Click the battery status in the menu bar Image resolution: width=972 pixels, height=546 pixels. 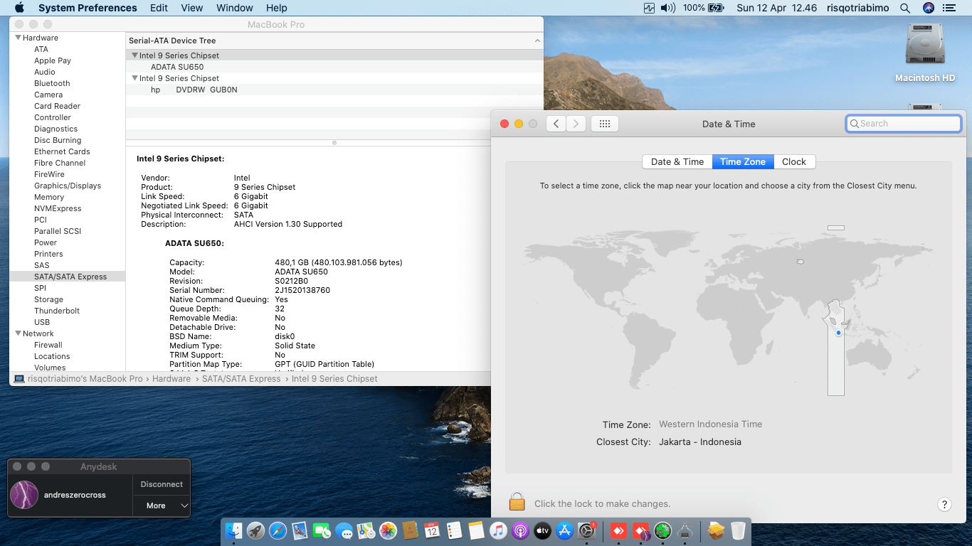704,8
